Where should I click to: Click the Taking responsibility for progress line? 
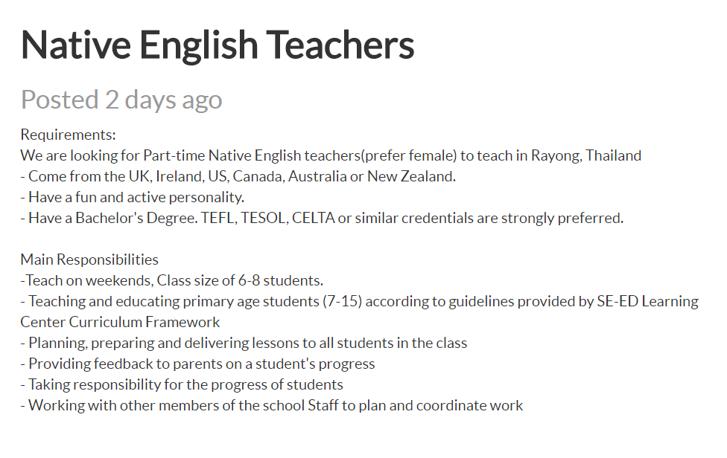[182, 384]
